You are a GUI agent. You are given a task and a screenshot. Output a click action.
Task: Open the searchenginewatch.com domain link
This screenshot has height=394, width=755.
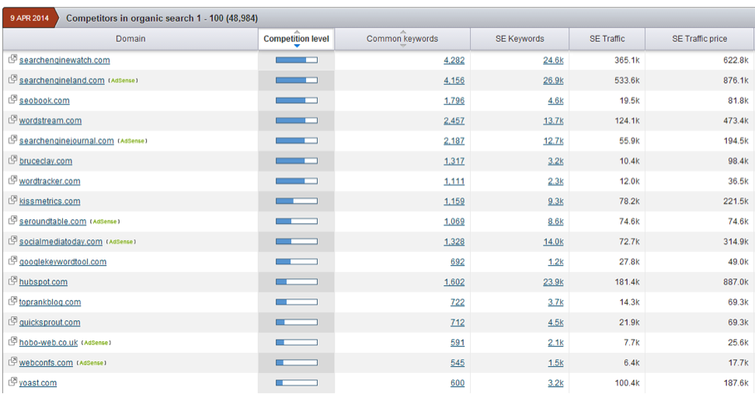tap(64, 60)
